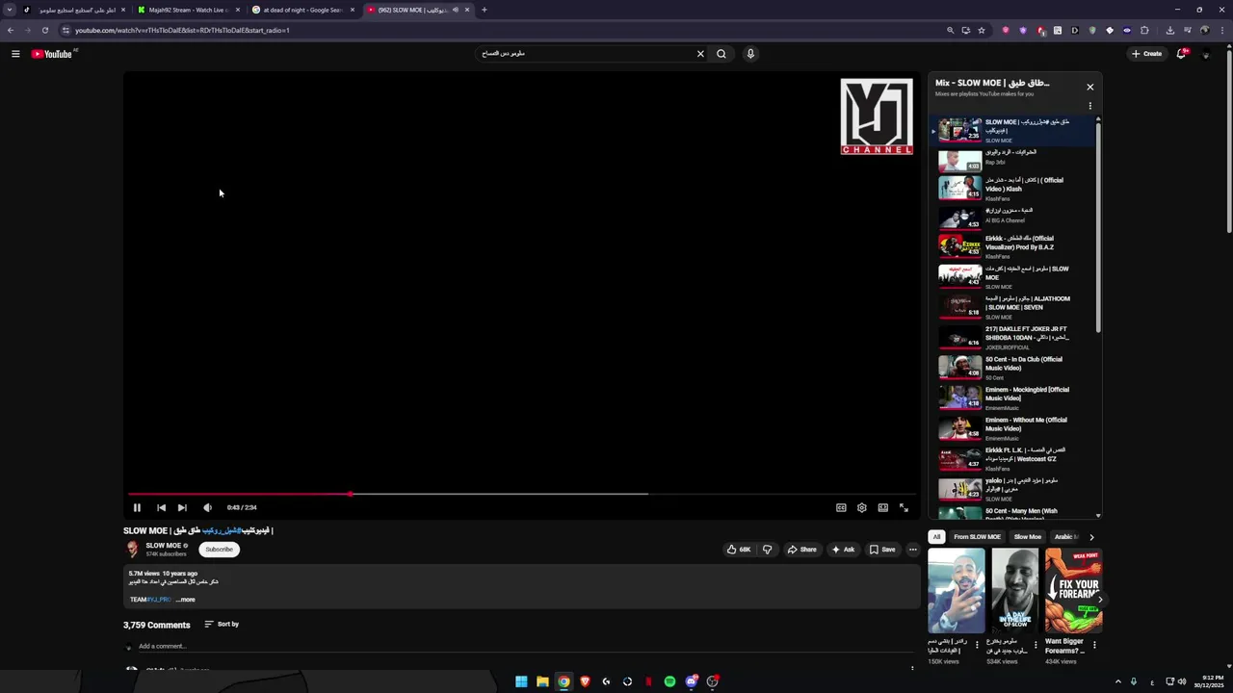Viewport: 1233px width, 693px height.
Task: Open Spotify from the taskbar
Action: tap(669, 681)
